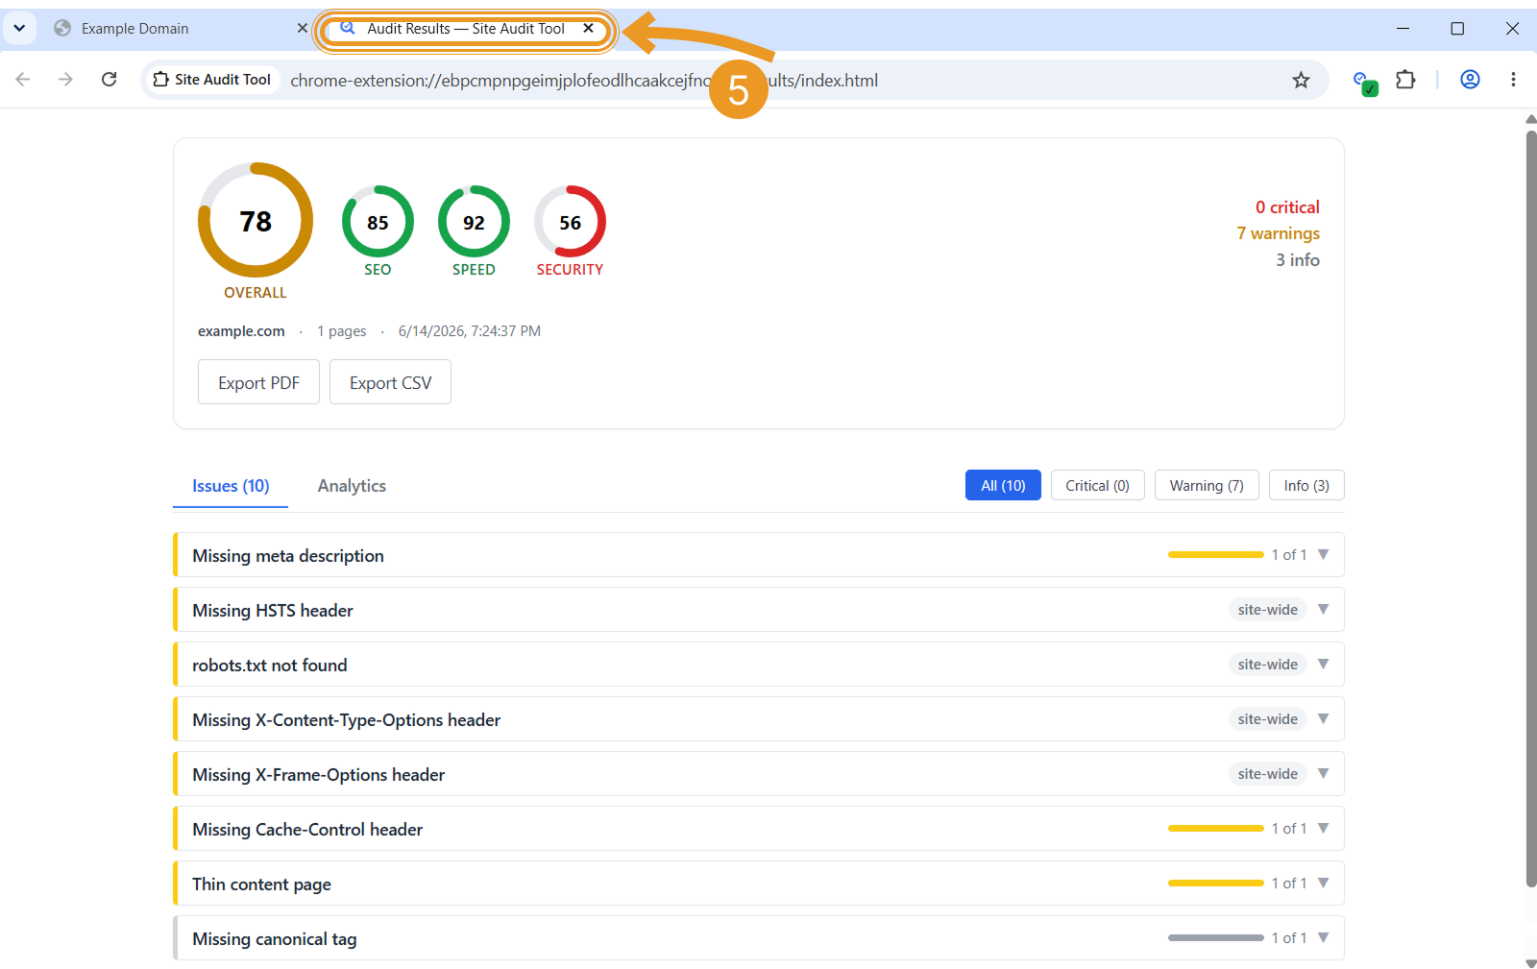1537x969 pixels.
Task: Expand the Missing HSTS header issue arrow
Action: [1323, 610]
